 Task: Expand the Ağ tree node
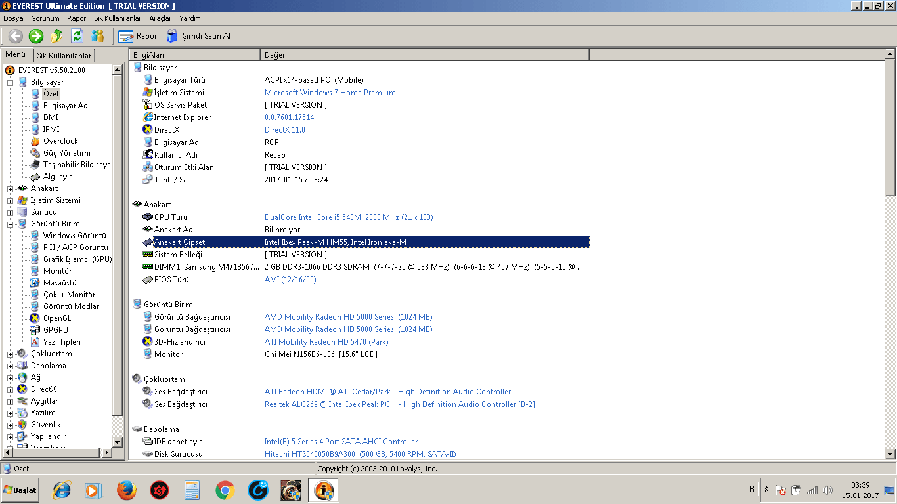[11, 377]
